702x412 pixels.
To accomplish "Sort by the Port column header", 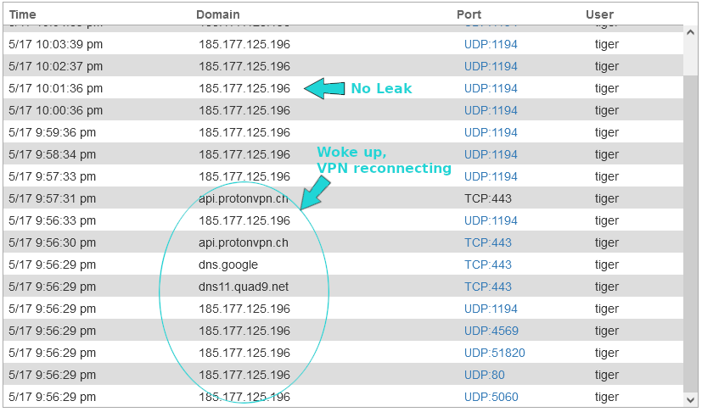I will [469, 14].
